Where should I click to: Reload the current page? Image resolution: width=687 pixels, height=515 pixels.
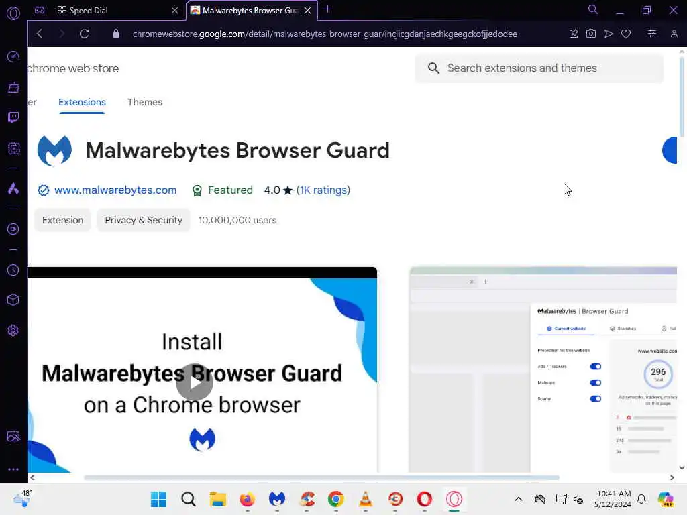click(84, 34)
